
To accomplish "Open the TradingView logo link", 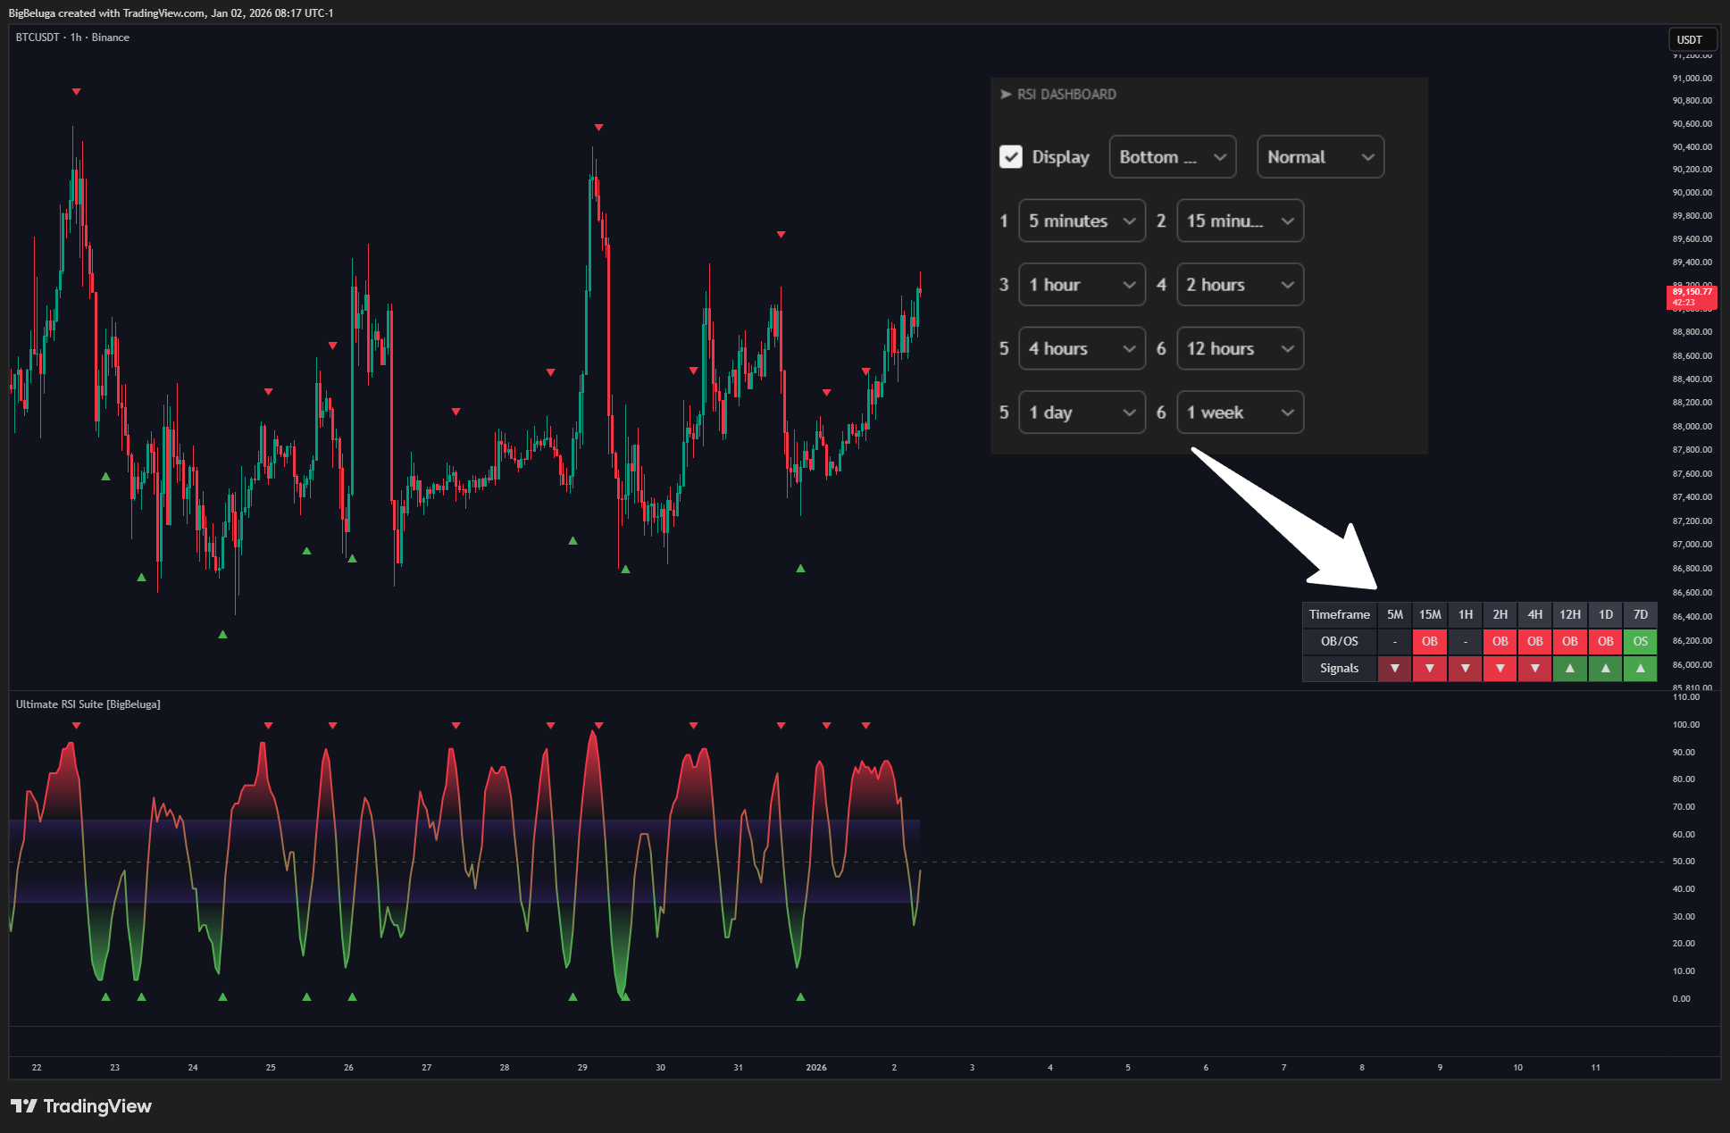I will click(x=81, y=1106).
